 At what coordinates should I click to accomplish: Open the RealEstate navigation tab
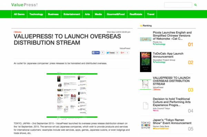click(136, 14)
